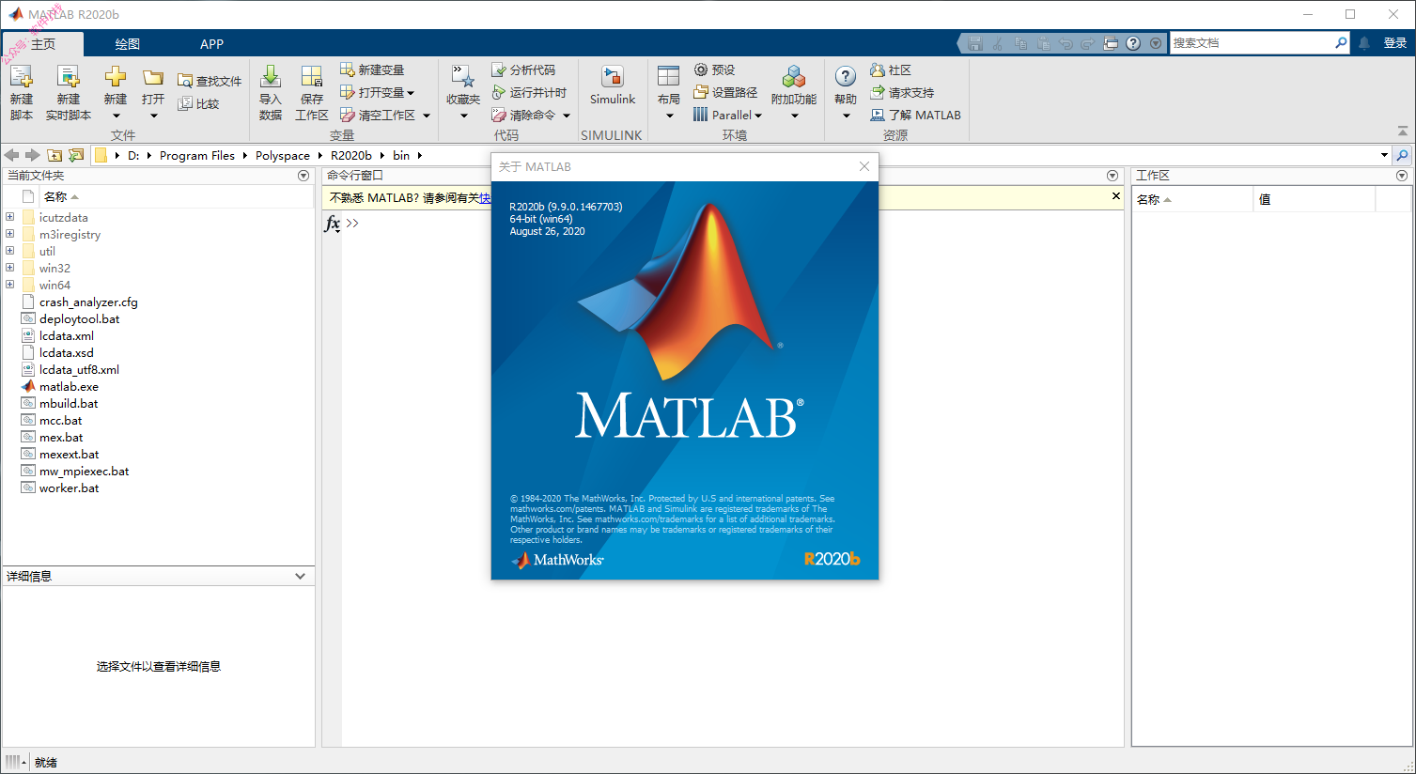Image resolution: width=1416 pixels, height=774 pixels.
Task: Click the back navigation arrow
Action: (12, 155)
